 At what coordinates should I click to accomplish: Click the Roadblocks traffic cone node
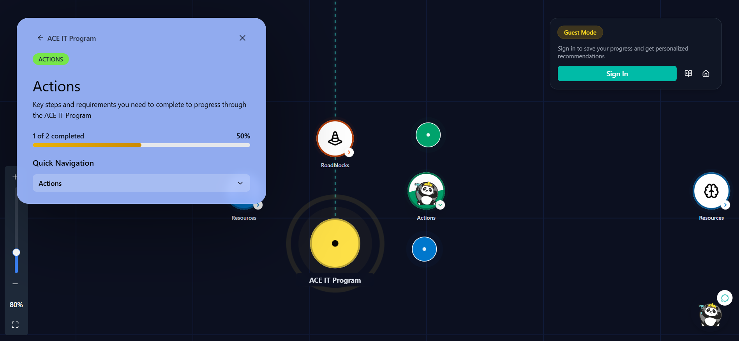click(335, 138)
